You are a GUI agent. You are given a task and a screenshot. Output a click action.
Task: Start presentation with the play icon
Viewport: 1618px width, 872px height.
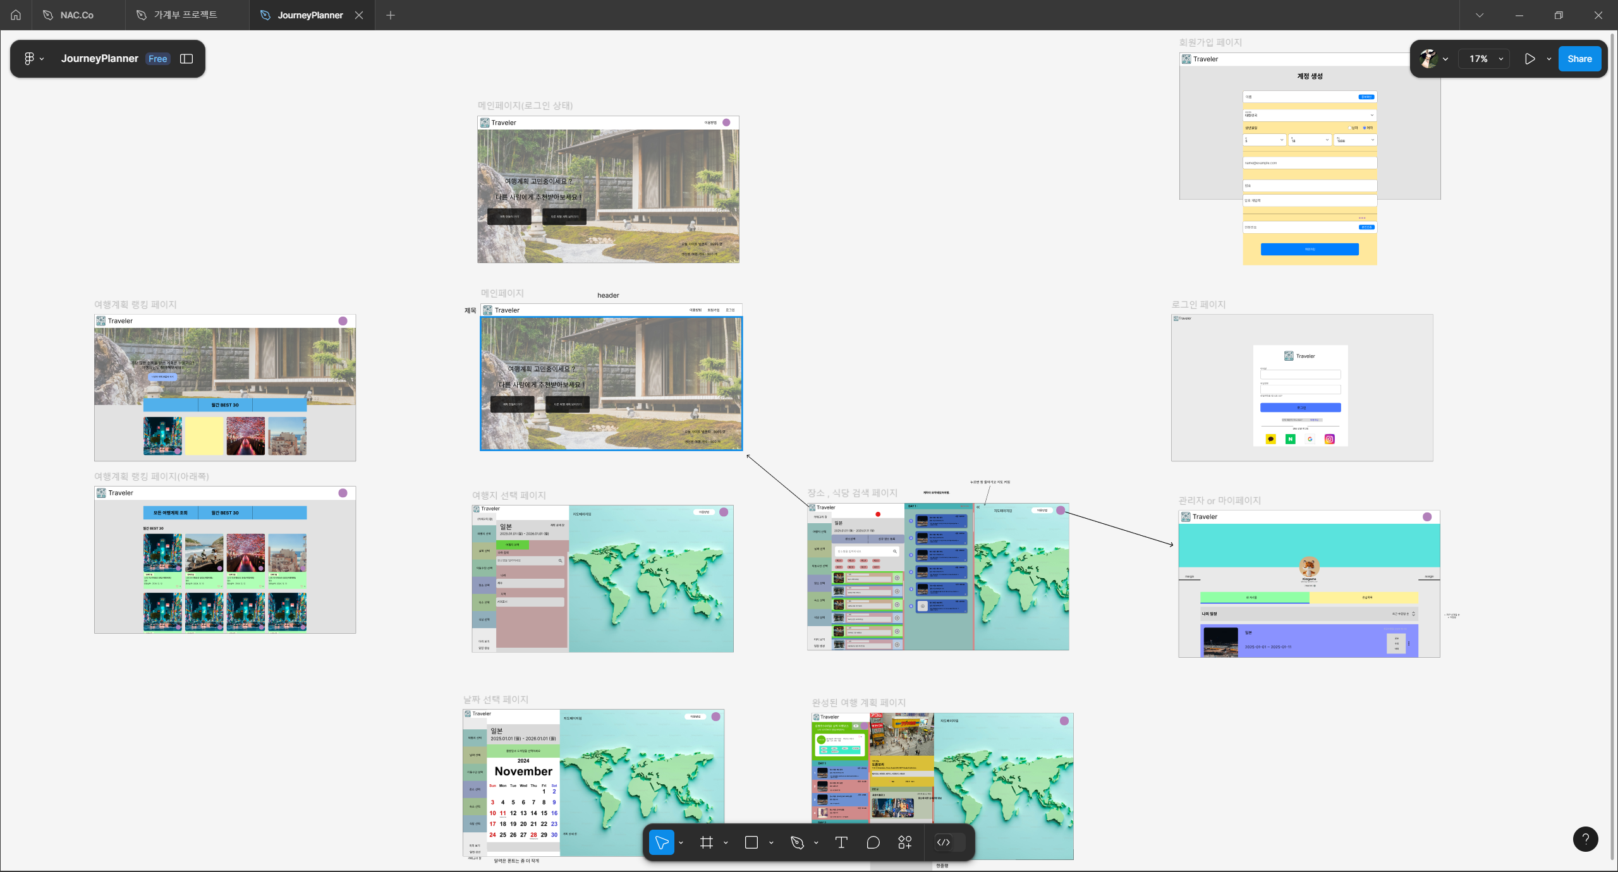click(1530, 59)
